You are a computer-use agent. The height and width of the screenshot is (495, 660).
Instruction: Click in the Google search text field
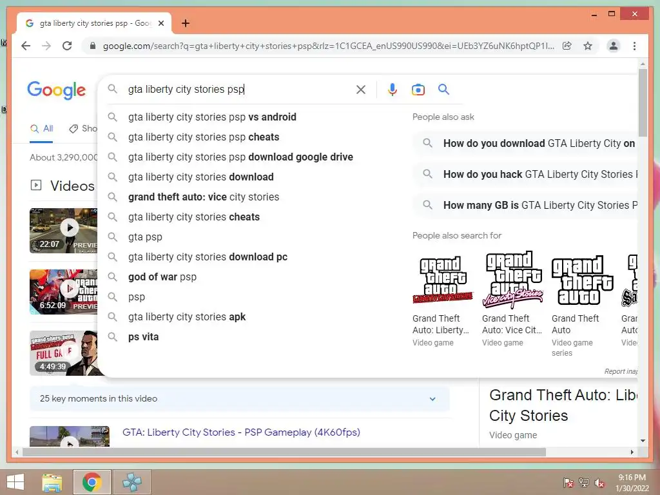[240, 89]
